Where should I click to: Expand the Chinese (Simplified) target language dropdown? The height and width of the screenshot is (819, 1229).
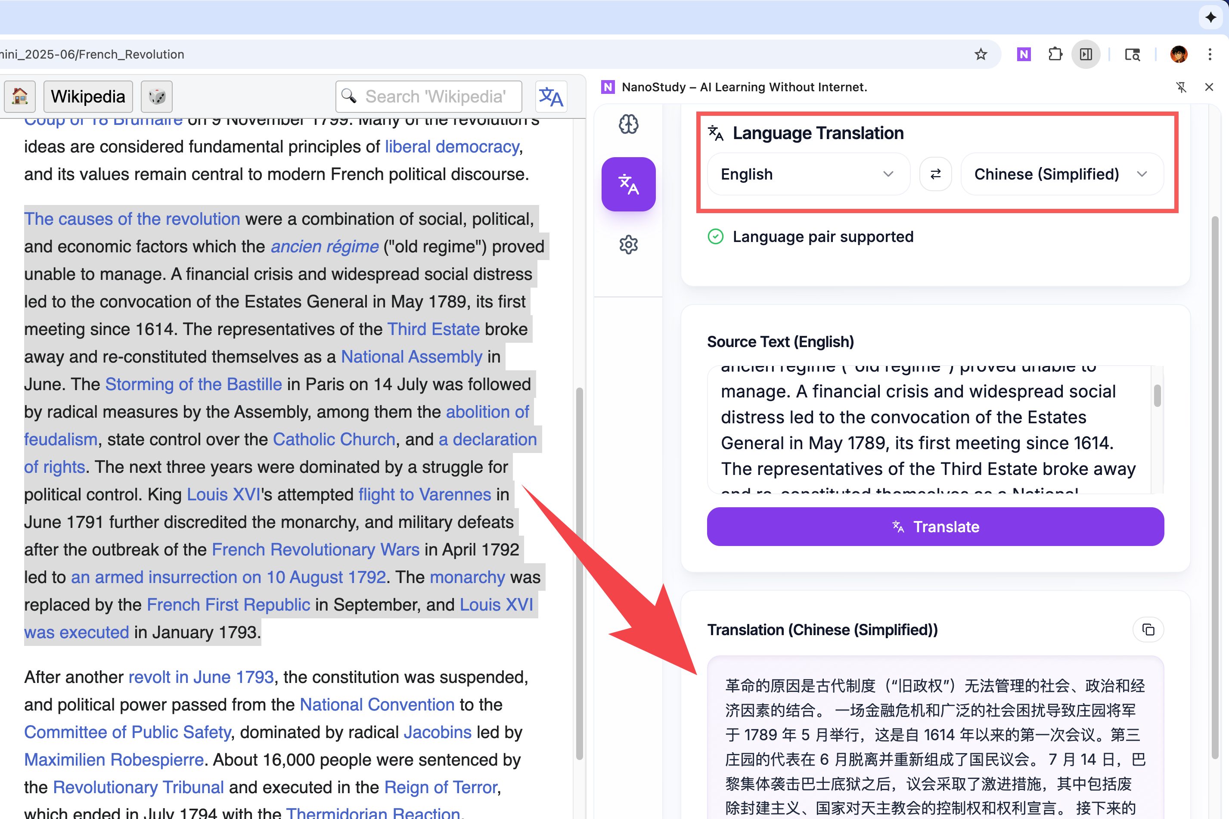(x=1062, y=174)
